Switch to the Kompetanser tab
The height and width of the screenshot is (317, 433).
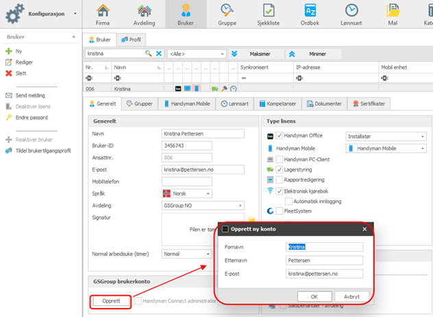277,104
